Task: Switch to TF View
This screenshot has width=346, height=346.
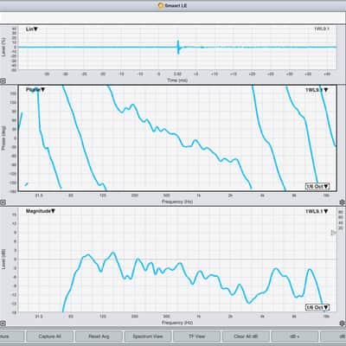Action: click(x=196, y=336)
